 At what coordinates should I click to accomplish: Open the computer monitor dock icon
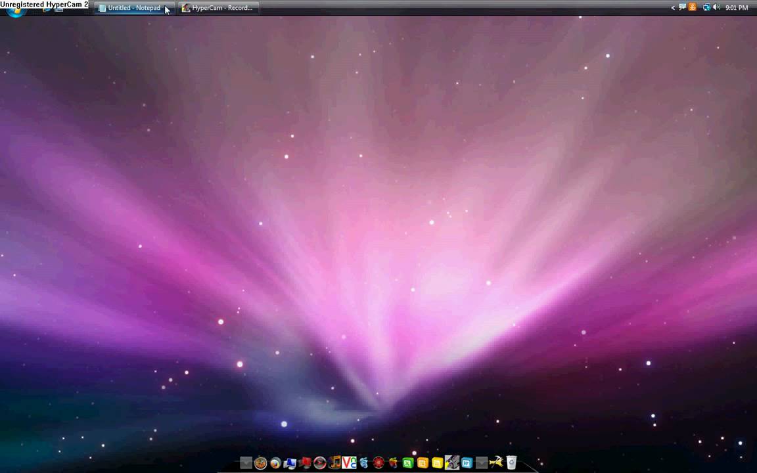click(x=290, y=463)
